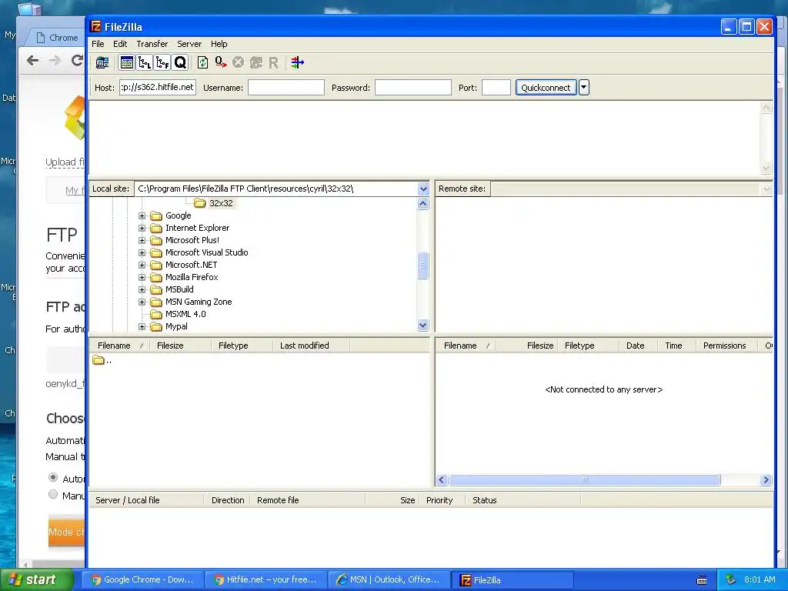Toggle local directory tree icon
788x591 pixels.
coord(145,62)
